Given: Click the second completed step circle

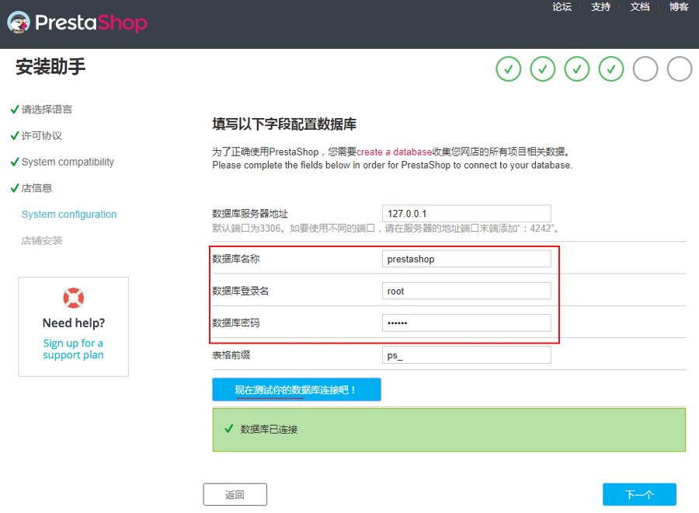Looking at the screenshot, I should (x=542, y=69).
